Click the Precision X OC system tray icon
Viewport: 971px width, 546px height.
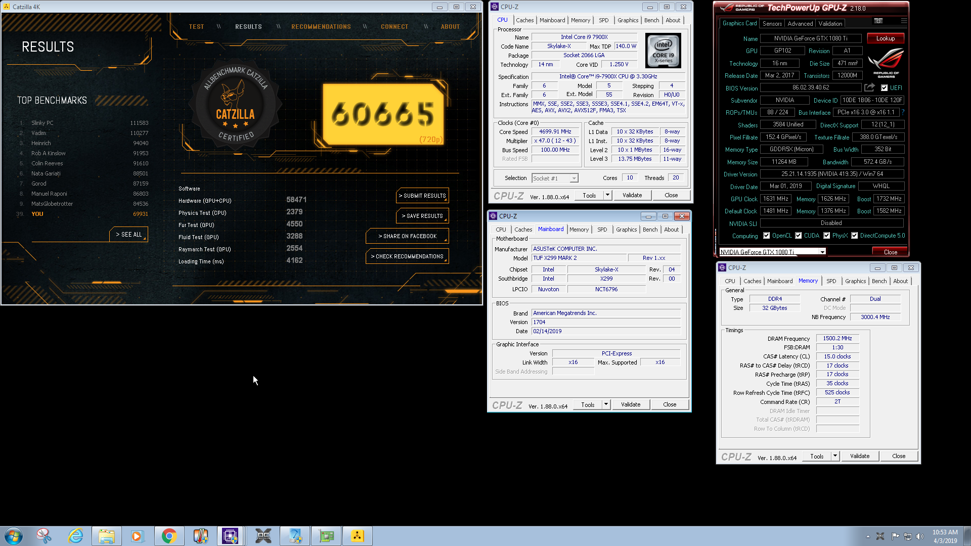point(880,536)
